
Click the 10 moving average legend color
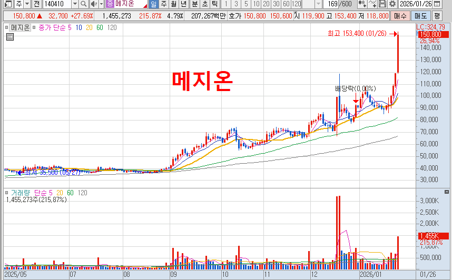pos(78,28)
